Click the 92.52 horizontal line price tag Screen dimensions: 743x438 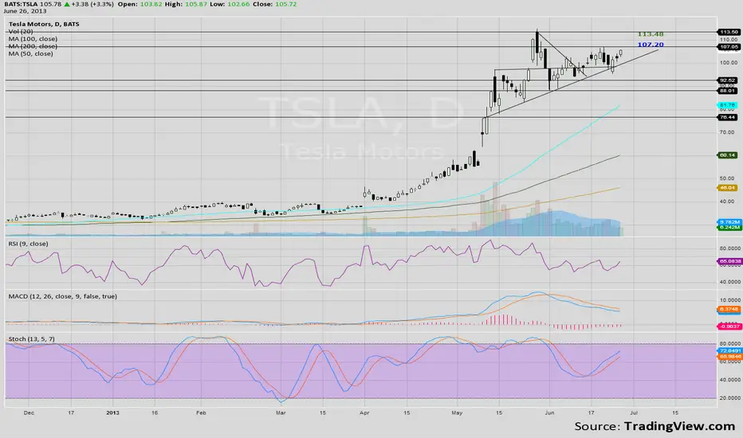(727, 80)
